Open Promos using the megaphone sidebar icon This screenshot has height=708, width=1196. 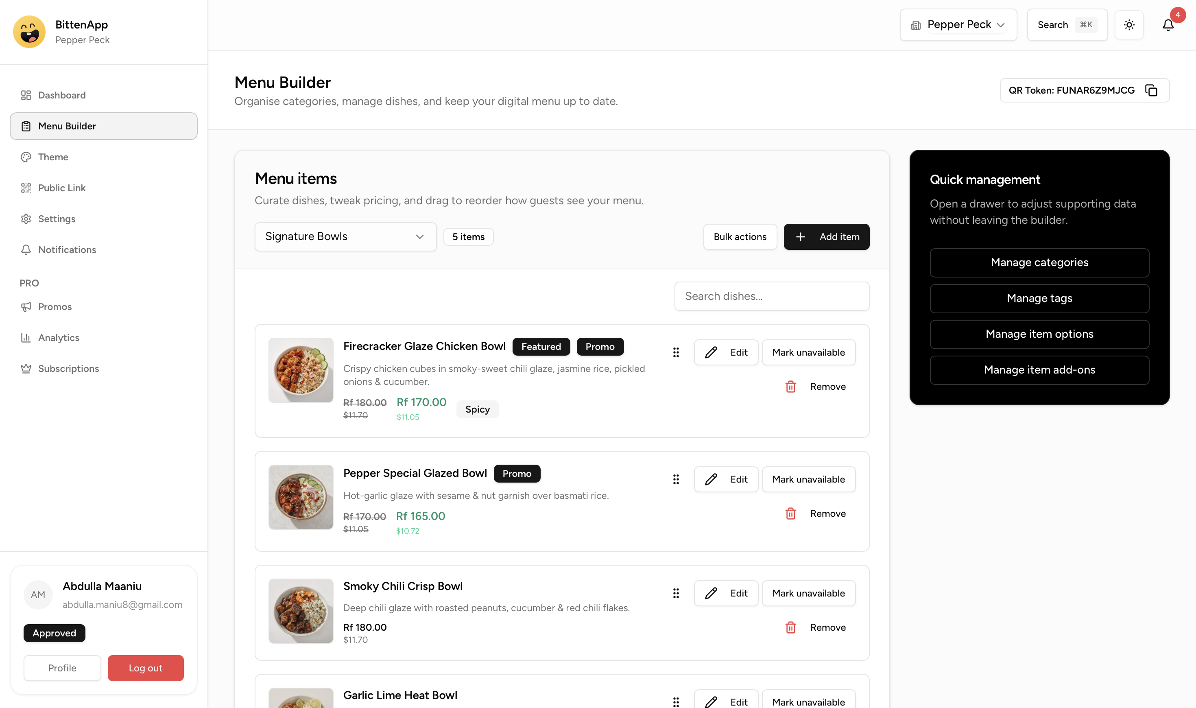pyautogui.click(x=26, y=307)
